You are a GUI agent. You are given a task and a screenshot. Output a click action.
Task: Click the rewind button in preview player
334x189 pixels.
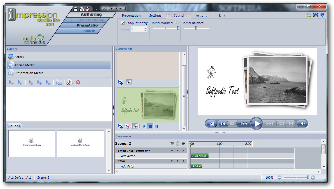244,124
